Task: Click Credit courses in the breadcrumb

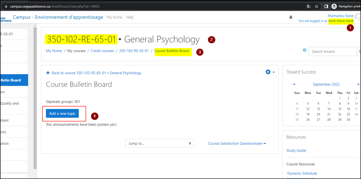Action: [x=102, y=51]
